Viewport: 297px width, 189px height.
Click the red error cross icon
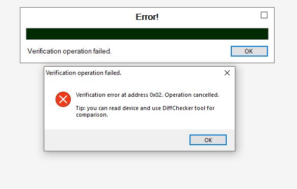(63, 99)
